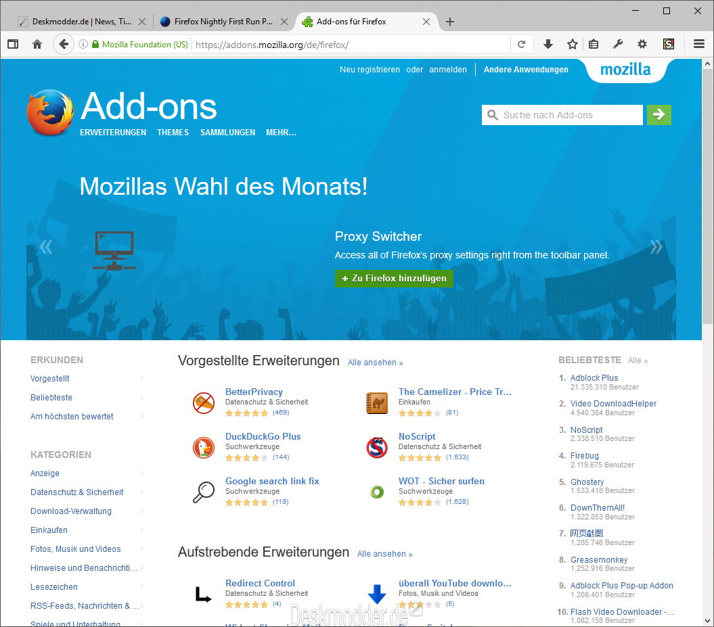Open Video DownloadHelper link
Image resolution: width=714 pixels, height=627 pixels.
tap(613, 404)
